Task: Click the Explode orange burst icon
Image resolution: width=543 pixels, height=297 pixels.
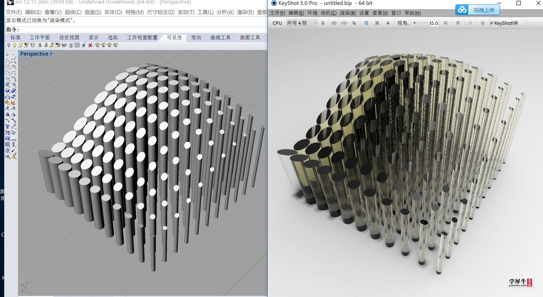Action: point(14,103)
